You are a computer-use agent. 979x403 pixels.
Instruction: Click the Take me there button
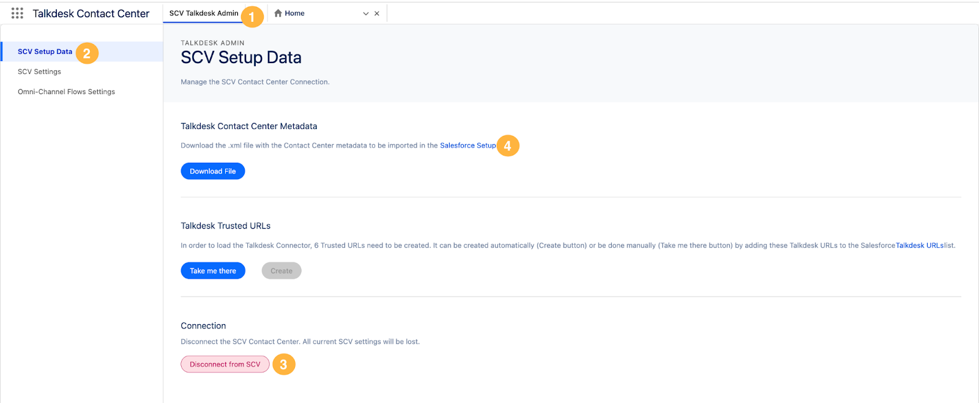(213, 271)
